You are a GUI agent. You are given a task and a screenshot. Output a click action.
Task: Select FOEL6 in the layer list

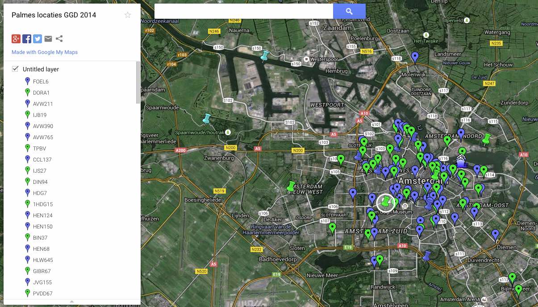tap(41, 82)
